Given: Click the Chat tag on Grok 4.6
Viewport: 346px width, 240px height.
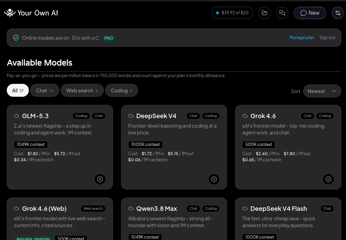Looking at the screenshot, I should coord(307,116).
